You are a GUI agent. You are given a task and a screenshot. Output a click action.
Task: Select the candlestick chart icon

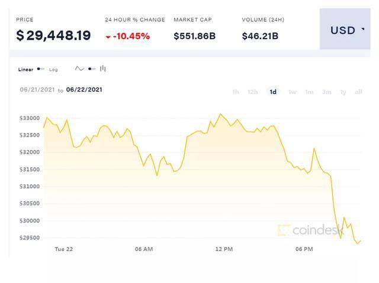(103, 69)
